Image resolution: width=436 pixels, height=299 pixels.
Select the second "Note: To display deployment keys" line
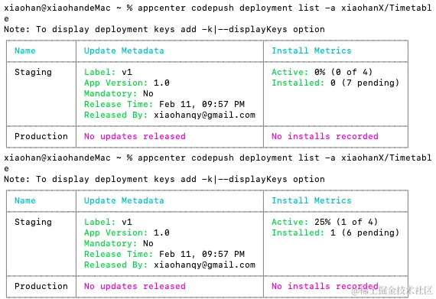click(x=164, y=179)
